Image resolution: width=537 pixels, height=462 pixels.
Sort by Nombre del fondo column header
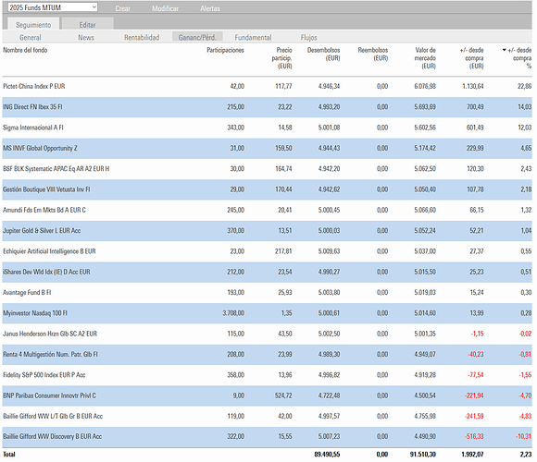(x=25, y=50)
